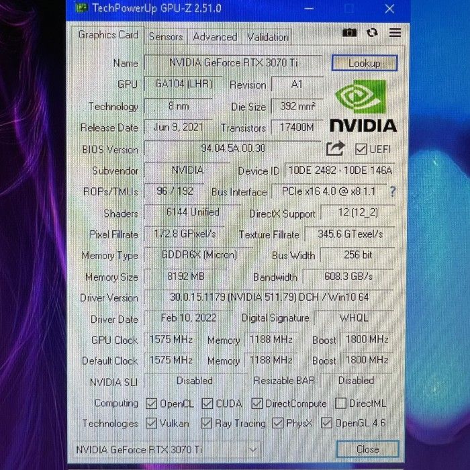This screenshot has height=470, width=470.
Task: Click the Shaders field 6144 Unified
Action: tap(193, 212)
